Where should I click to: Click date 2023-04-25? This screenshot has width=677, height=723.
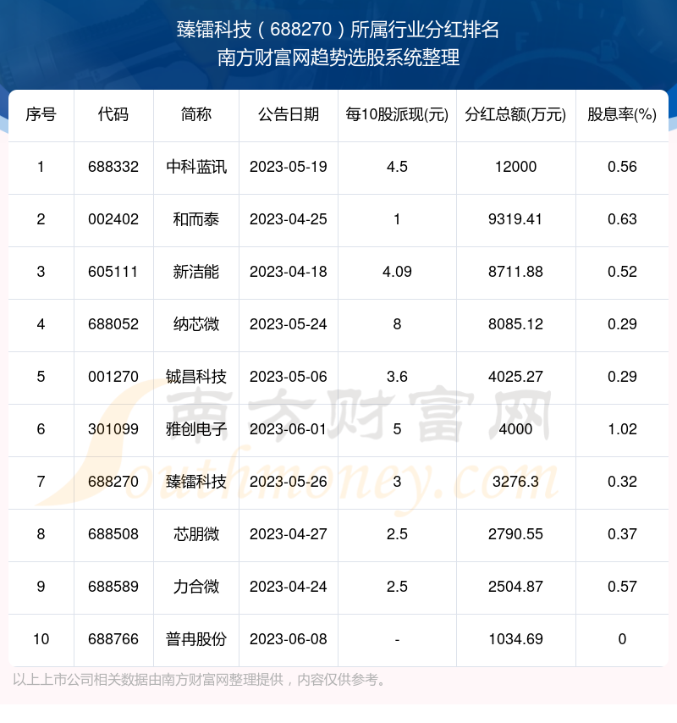pyautogui.click(x=289, y=219)
